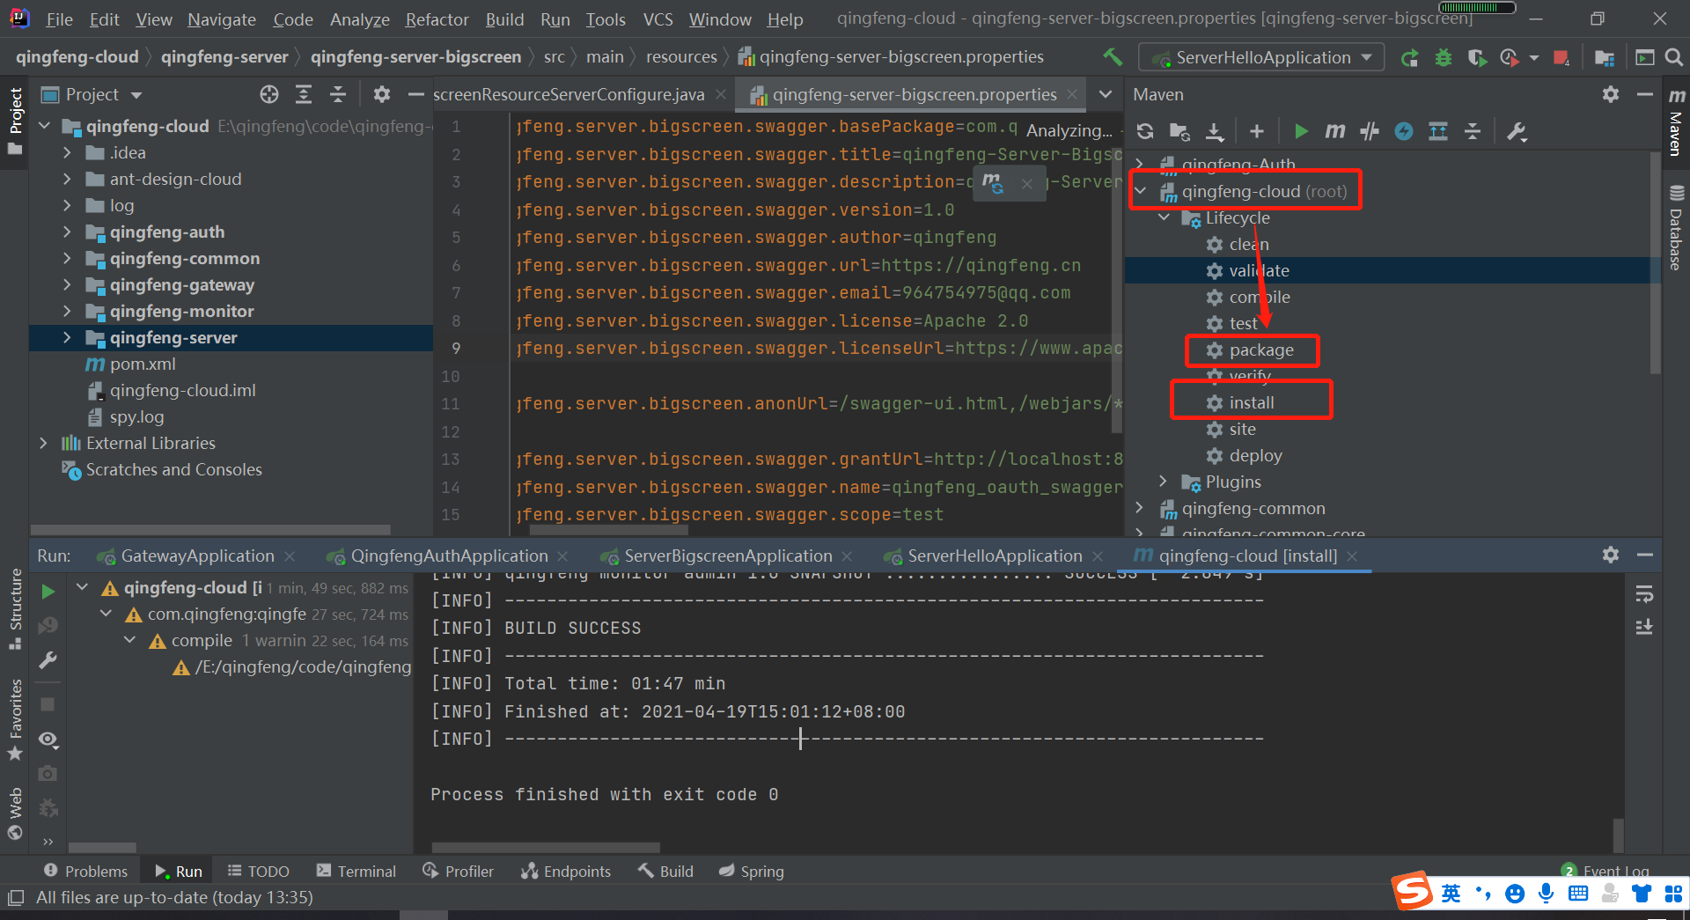
Task: Open the Refactor menu
Action: [437, 19]
